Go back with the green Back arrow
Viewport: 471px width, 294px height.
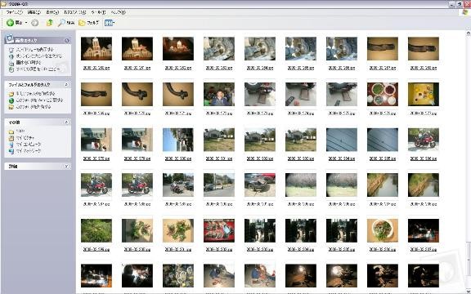click(14, 23)
